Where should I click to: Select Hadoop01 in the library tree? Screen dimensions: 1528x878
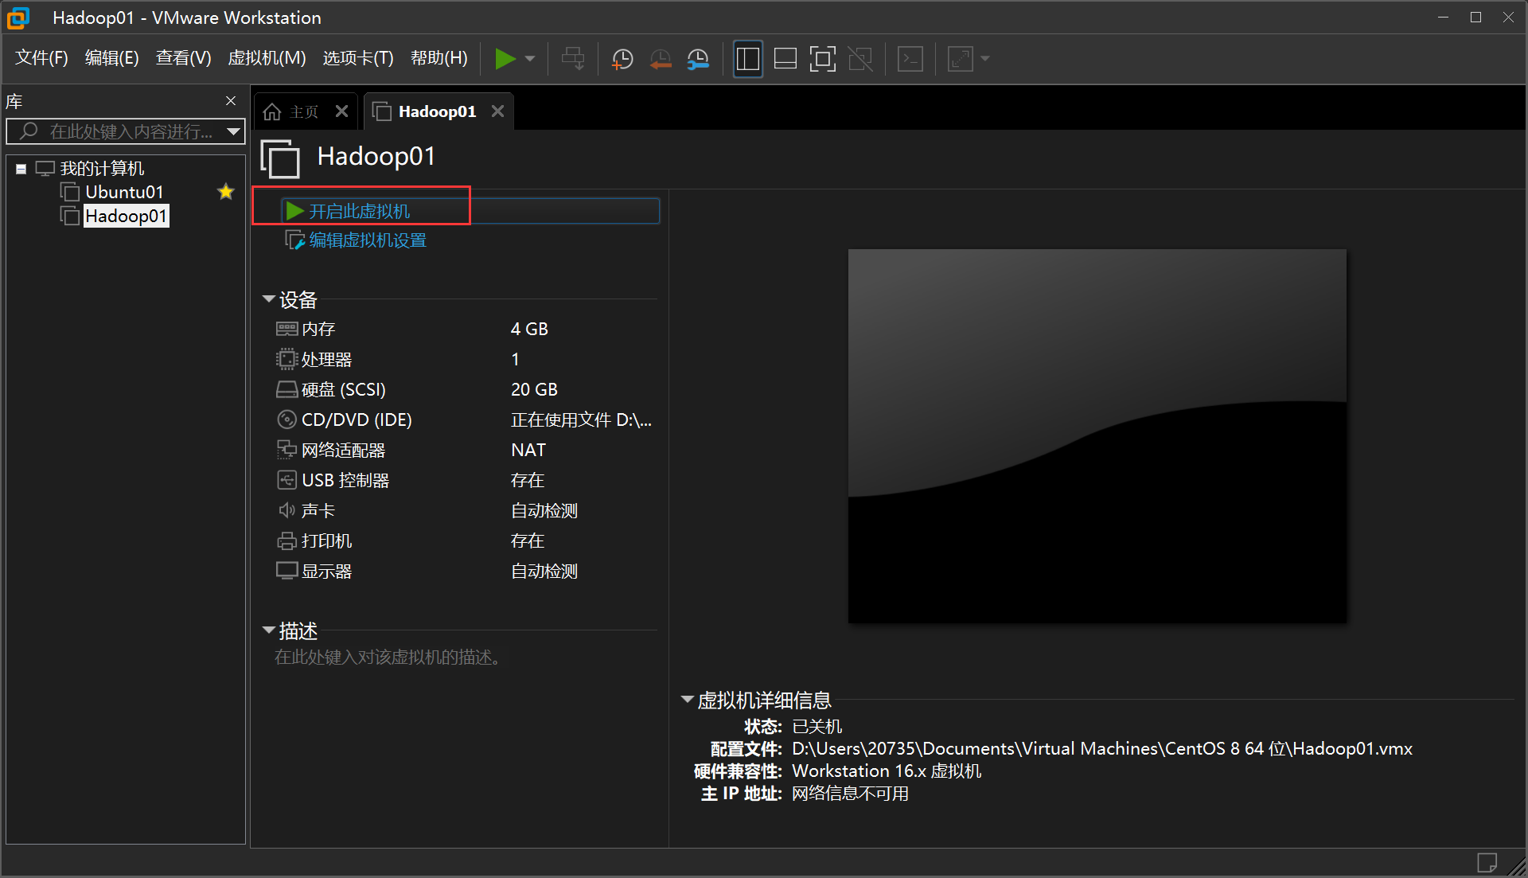click(126, 216)
